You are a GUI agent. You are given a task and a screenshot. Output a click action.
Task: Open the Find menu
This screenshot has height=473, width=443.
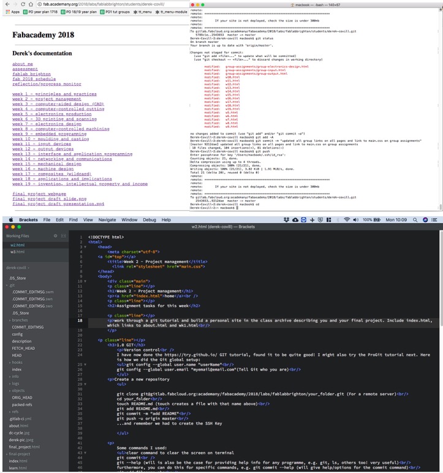point(74,219)
